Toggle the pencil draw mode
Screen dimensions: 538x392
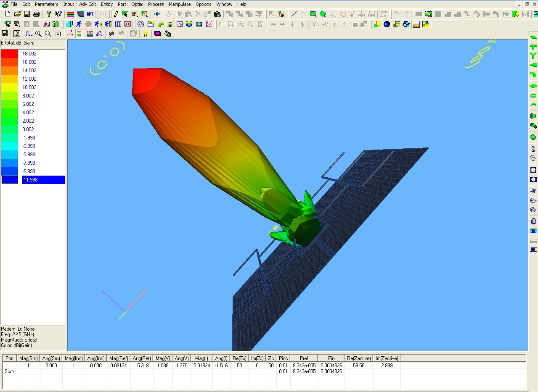(x=116, y=14)
